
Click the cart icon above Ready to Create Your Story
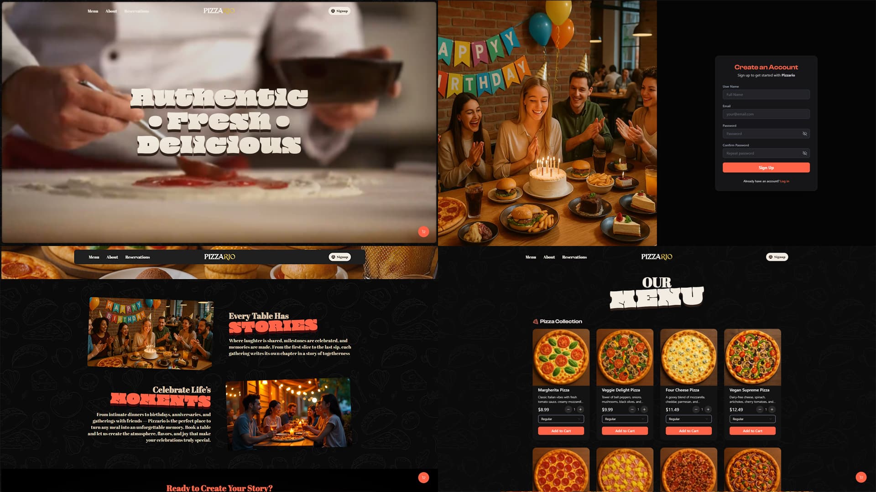pyautogui.click(x=423, y=477)
